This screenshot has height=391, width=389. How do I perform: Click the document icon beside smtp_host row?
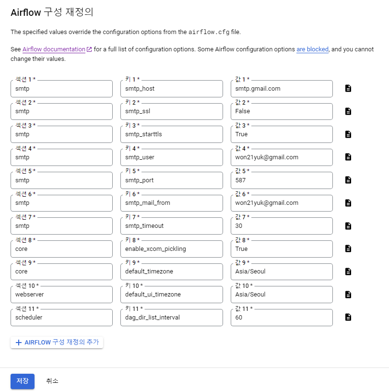[x=348, y=88]
